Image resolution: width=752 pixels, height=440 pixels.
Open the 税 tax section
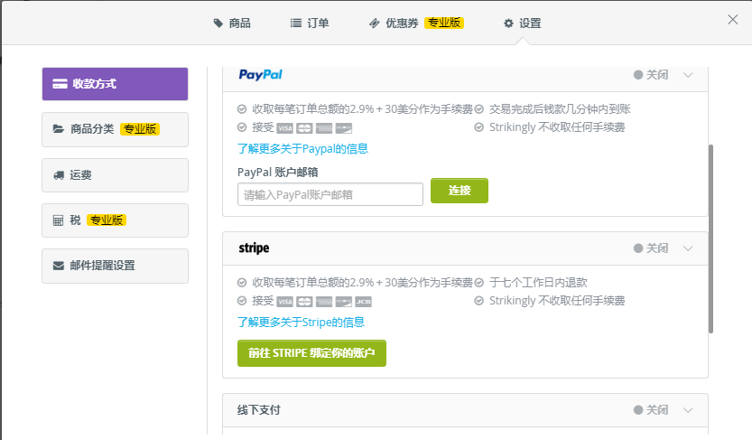pos(116,220)
